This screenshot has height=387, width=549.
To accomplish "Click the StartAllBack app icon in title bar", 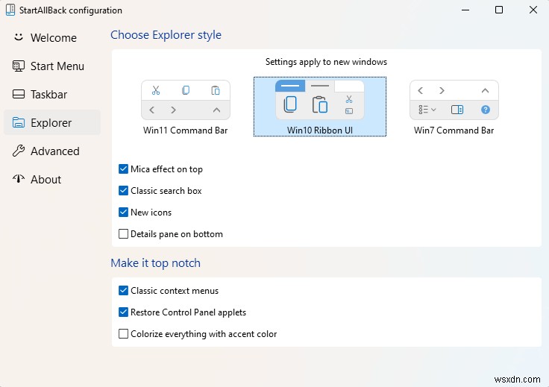I will (x=10, y=10).
